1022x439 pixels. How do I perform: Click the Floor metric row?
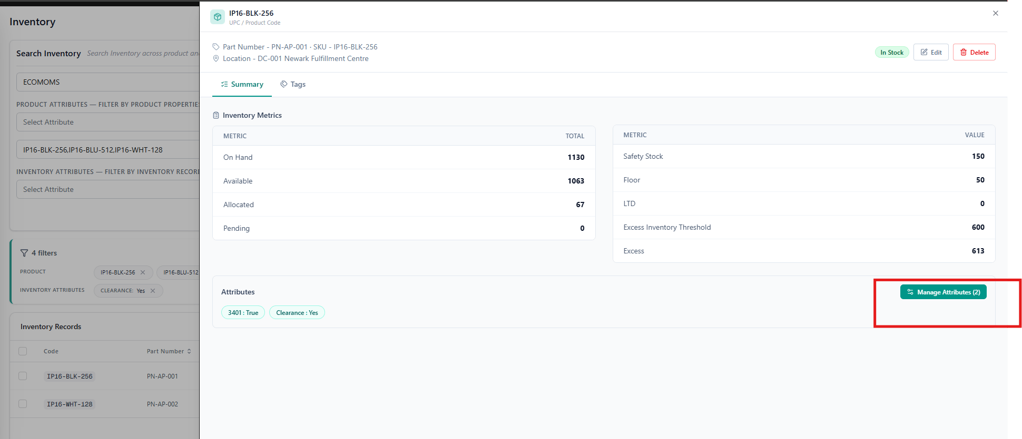[804, 180]
